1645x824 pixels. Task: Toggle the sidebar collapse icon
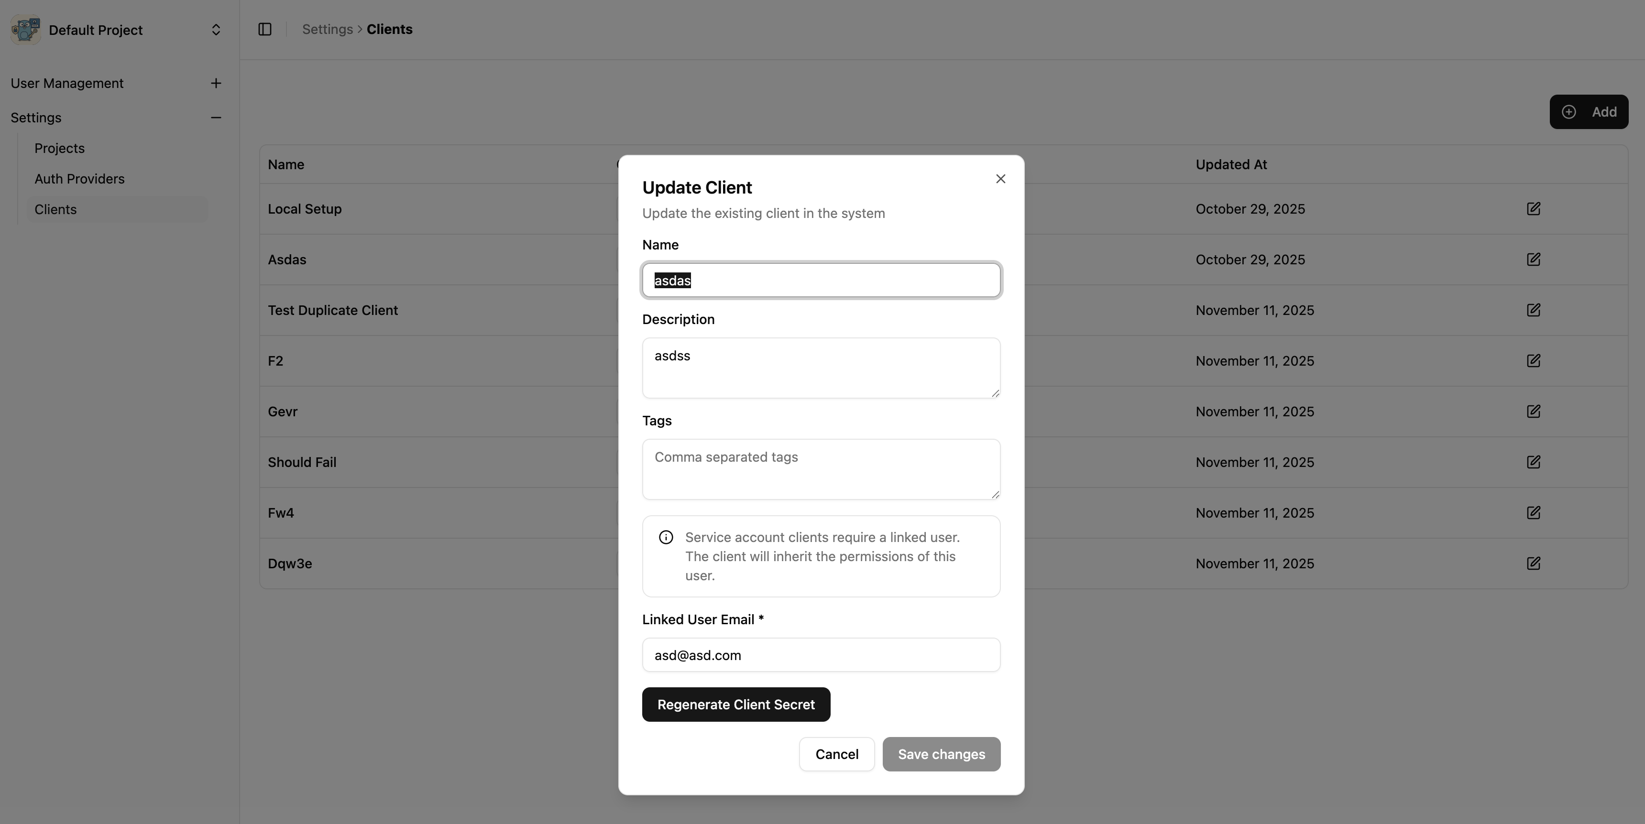click(264, 29)
